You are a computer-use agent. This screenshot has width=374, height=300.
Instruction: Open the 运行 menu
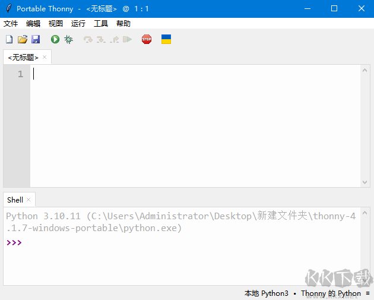pyautogui.click(x=78, y=23)
